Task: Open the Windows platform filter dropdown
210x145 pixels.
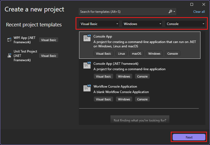Action: (x=142, y=24)
